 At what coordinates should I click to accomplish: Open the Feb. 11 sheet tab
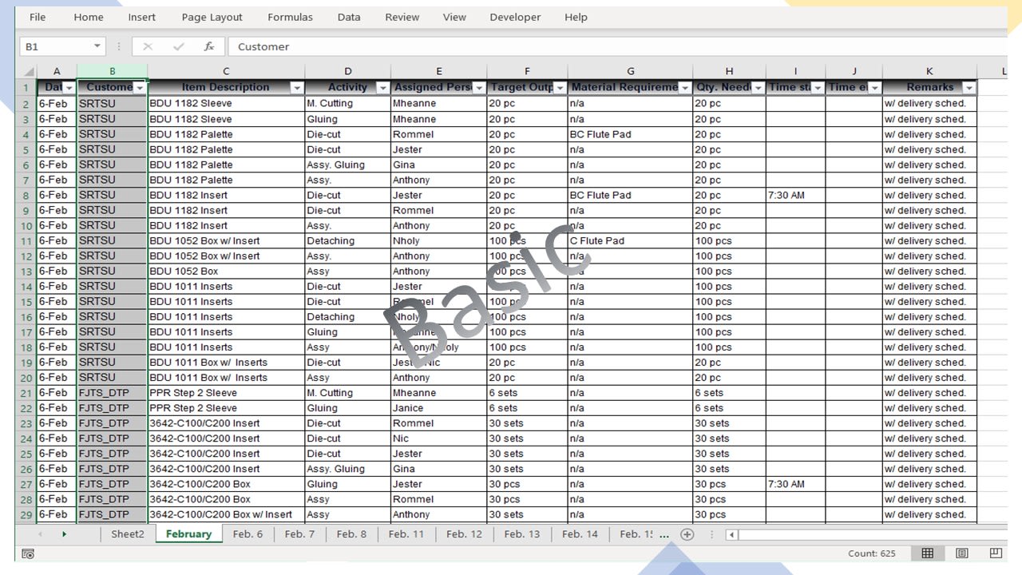406,534
